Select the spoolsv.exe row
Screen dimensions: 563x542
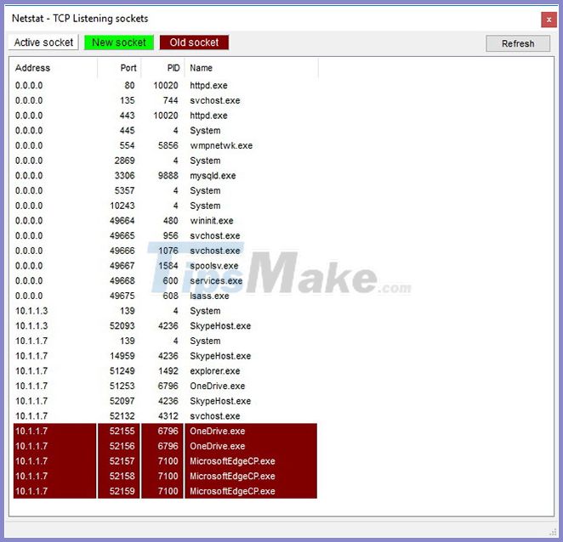pyautogui.click(x=165, y=266)
